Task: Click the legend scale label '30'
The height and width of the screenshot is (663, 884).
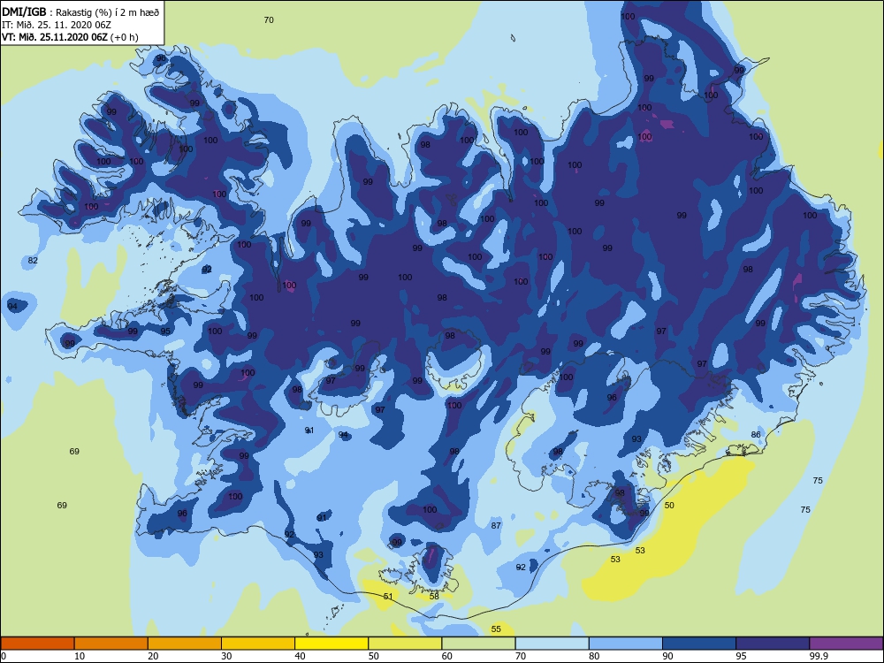Action: 226,656
